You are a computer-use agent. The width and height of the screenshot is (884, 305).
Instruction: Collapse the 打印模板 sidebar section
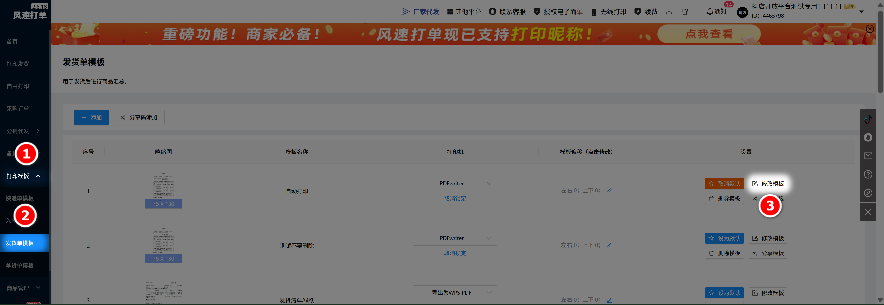24,176
